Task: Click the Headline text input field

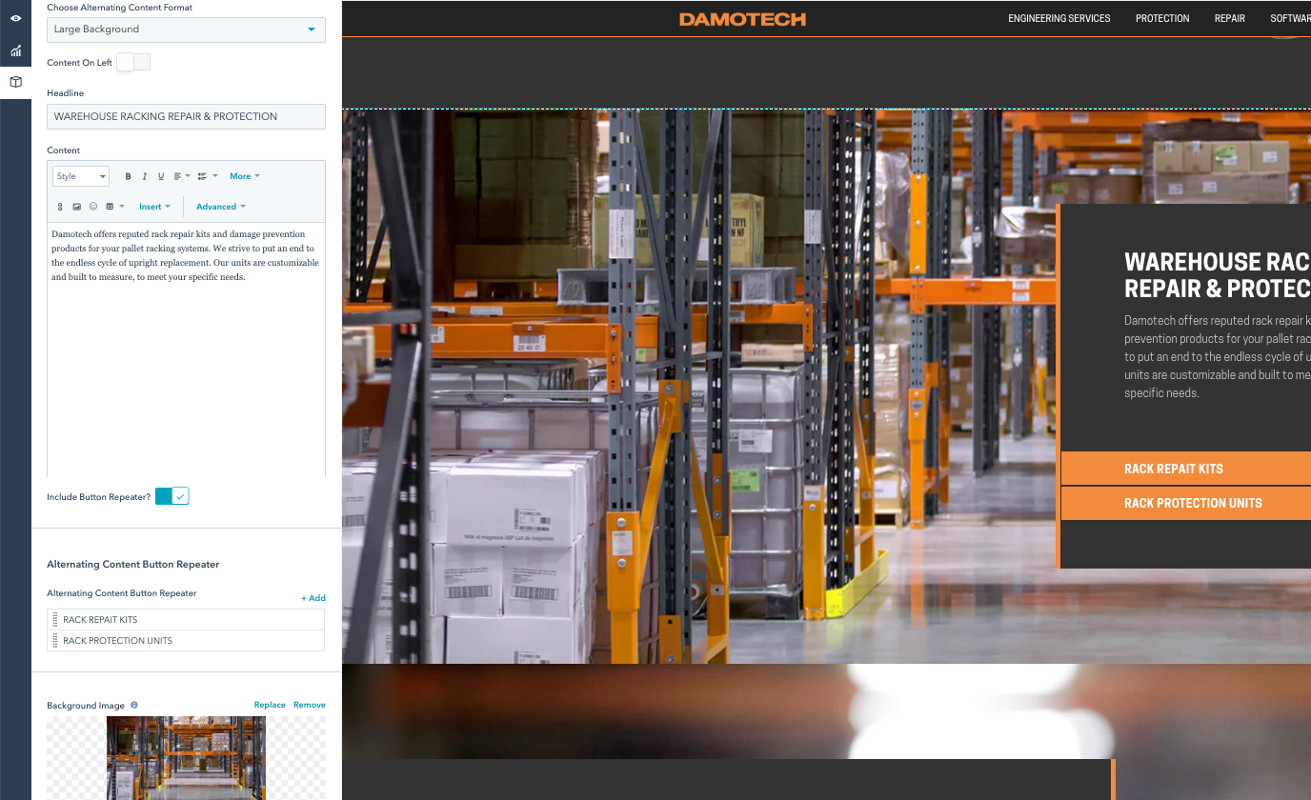Action: (x=186, y=116)
